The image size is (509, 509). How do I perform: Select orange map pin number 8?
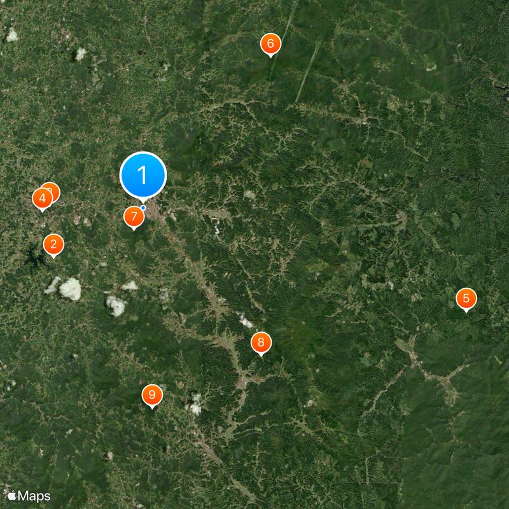(261, 343)
